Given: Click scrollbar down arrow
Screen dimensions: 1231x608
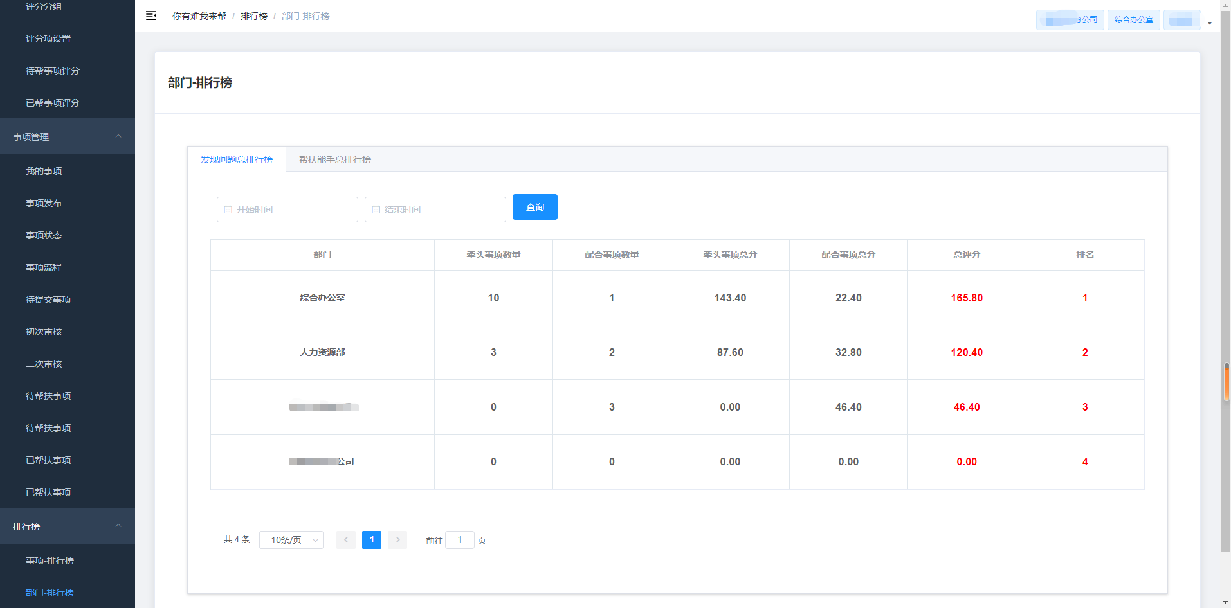Looking at the screenshot, I should tap(1226, 603).
